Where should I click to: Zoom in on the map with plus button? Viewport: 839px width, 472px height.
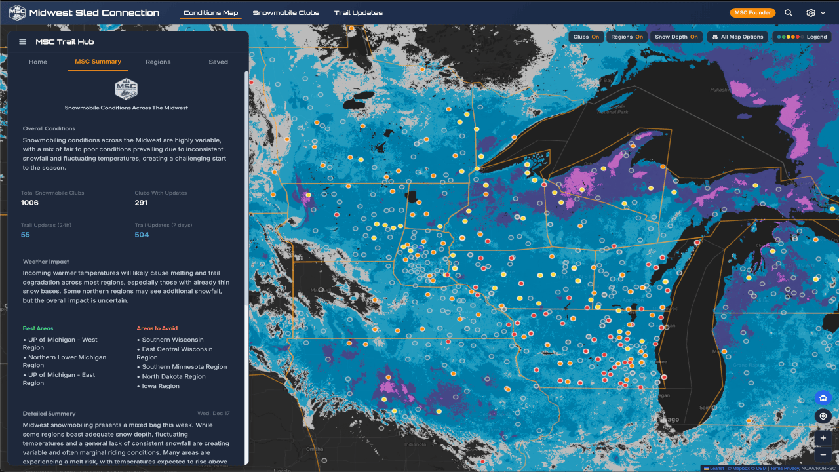823,438
